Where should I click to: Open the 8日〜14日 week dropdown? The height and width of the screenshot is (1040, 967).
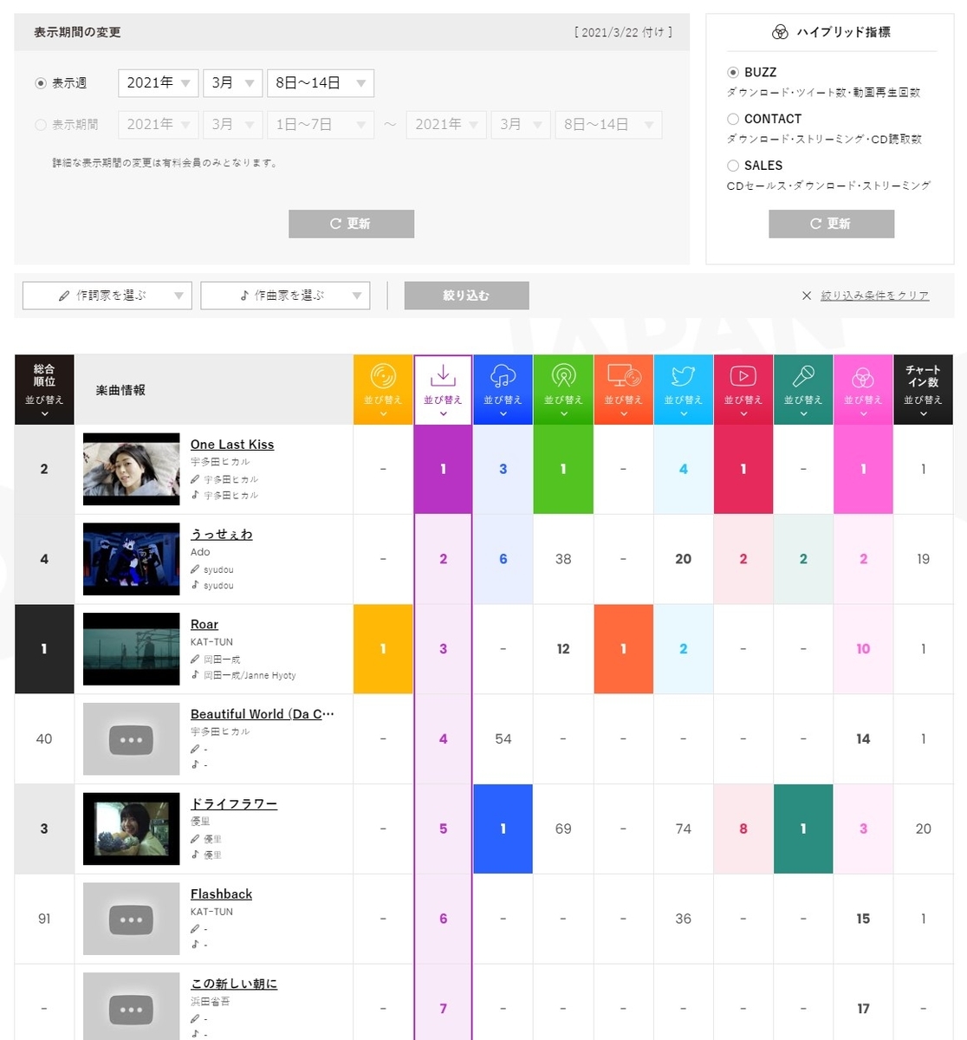coord(321,83)
